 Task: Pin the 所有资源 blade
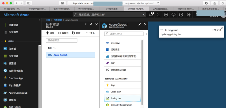pos(91,24)
